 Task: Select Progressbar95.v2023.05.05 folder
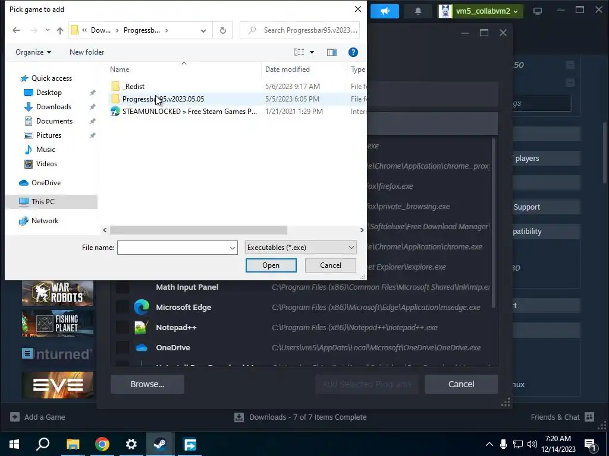click(x=163, y=99)
